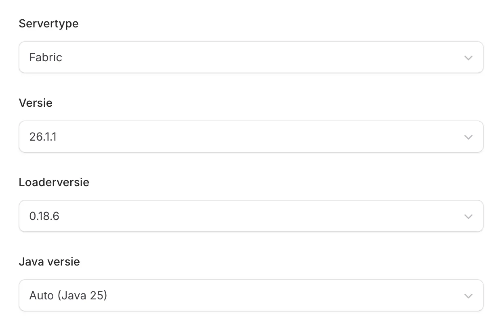Image resolution: width=504 pixels, height=328 pixels.
Task: Click the Java versie label
Action: click(x=49, y=262)
